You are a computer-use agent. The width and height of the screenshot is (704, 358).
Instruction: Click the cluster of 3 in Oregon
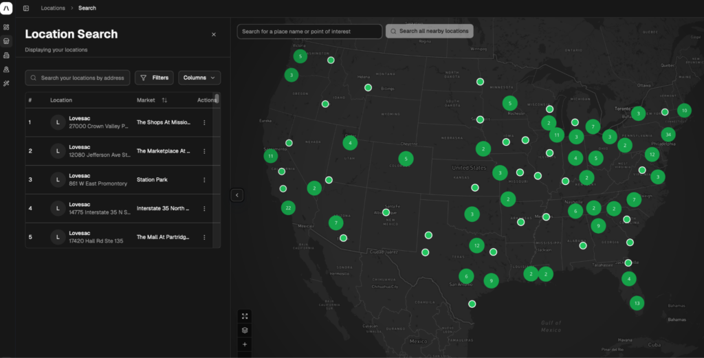291,75
